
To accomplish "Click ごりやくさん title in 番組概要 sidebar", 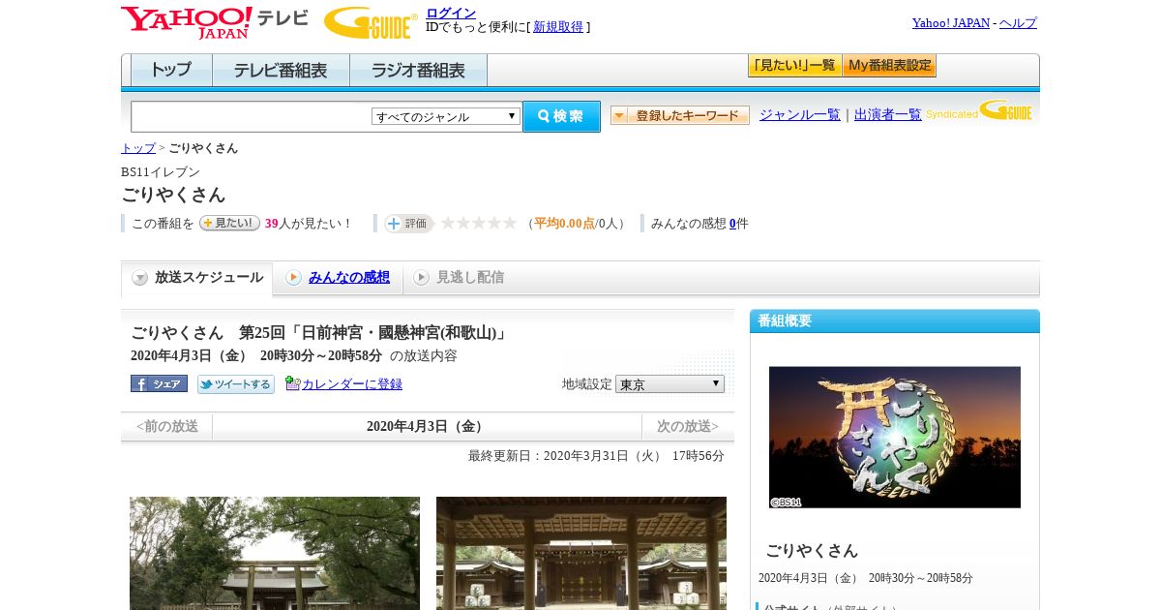I will click(x=812, y=550).
